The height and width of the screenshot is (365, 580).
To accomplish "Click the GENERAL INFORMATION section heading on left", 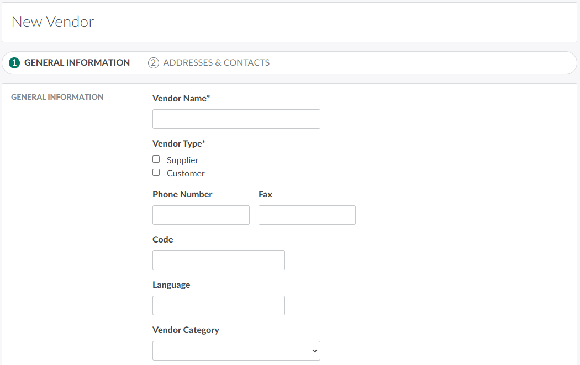I will 57,97.
